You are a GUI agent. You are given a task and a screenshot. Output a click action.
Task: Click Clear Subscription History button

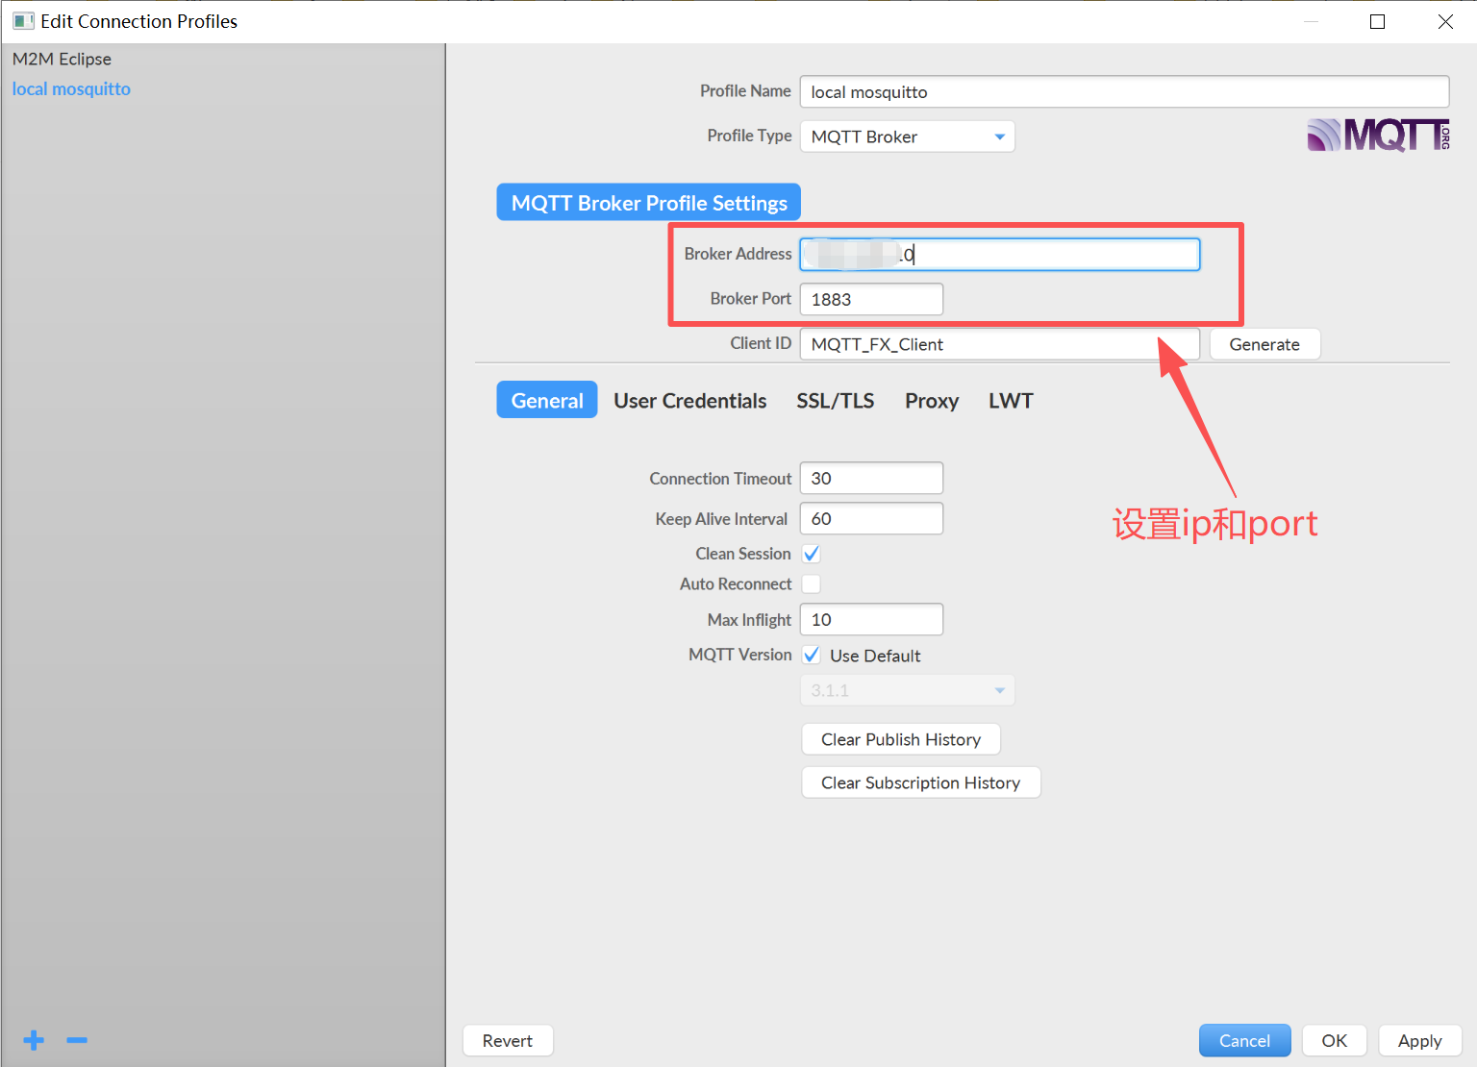tap(920, 782)
